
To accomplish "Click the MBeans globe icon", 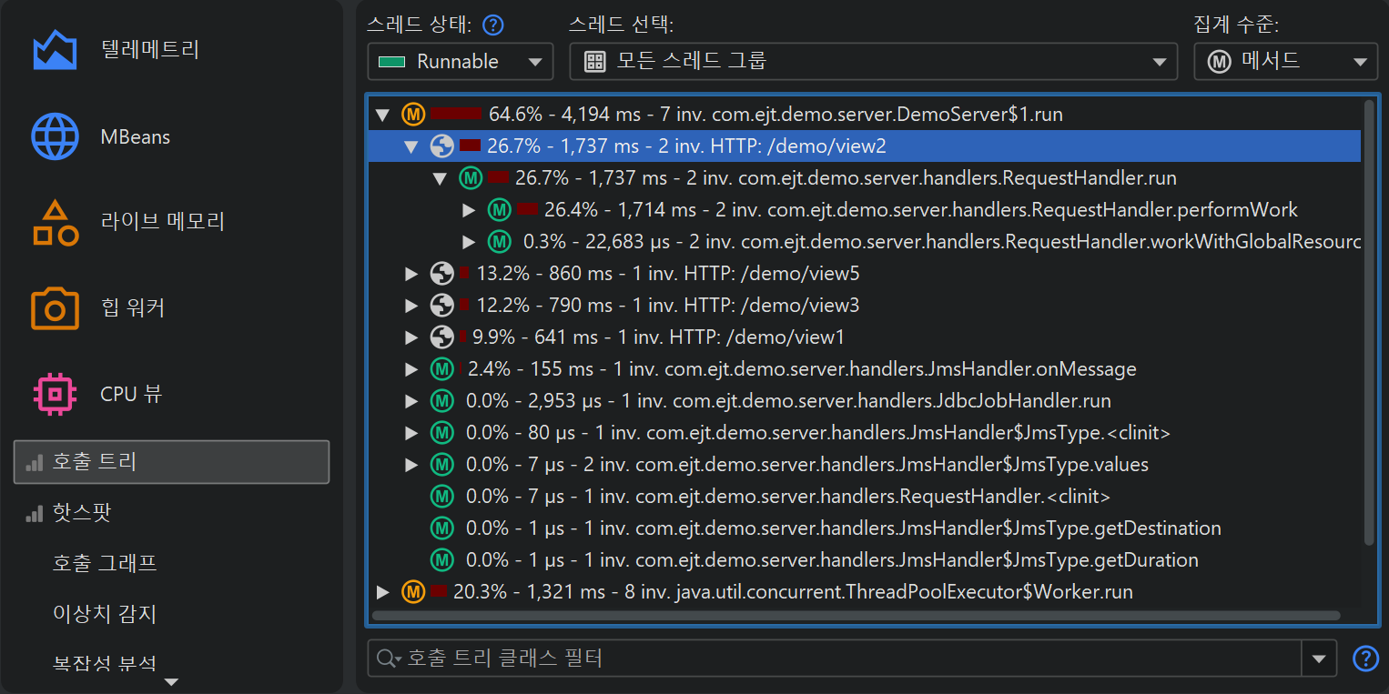I will tap(55, 137).
